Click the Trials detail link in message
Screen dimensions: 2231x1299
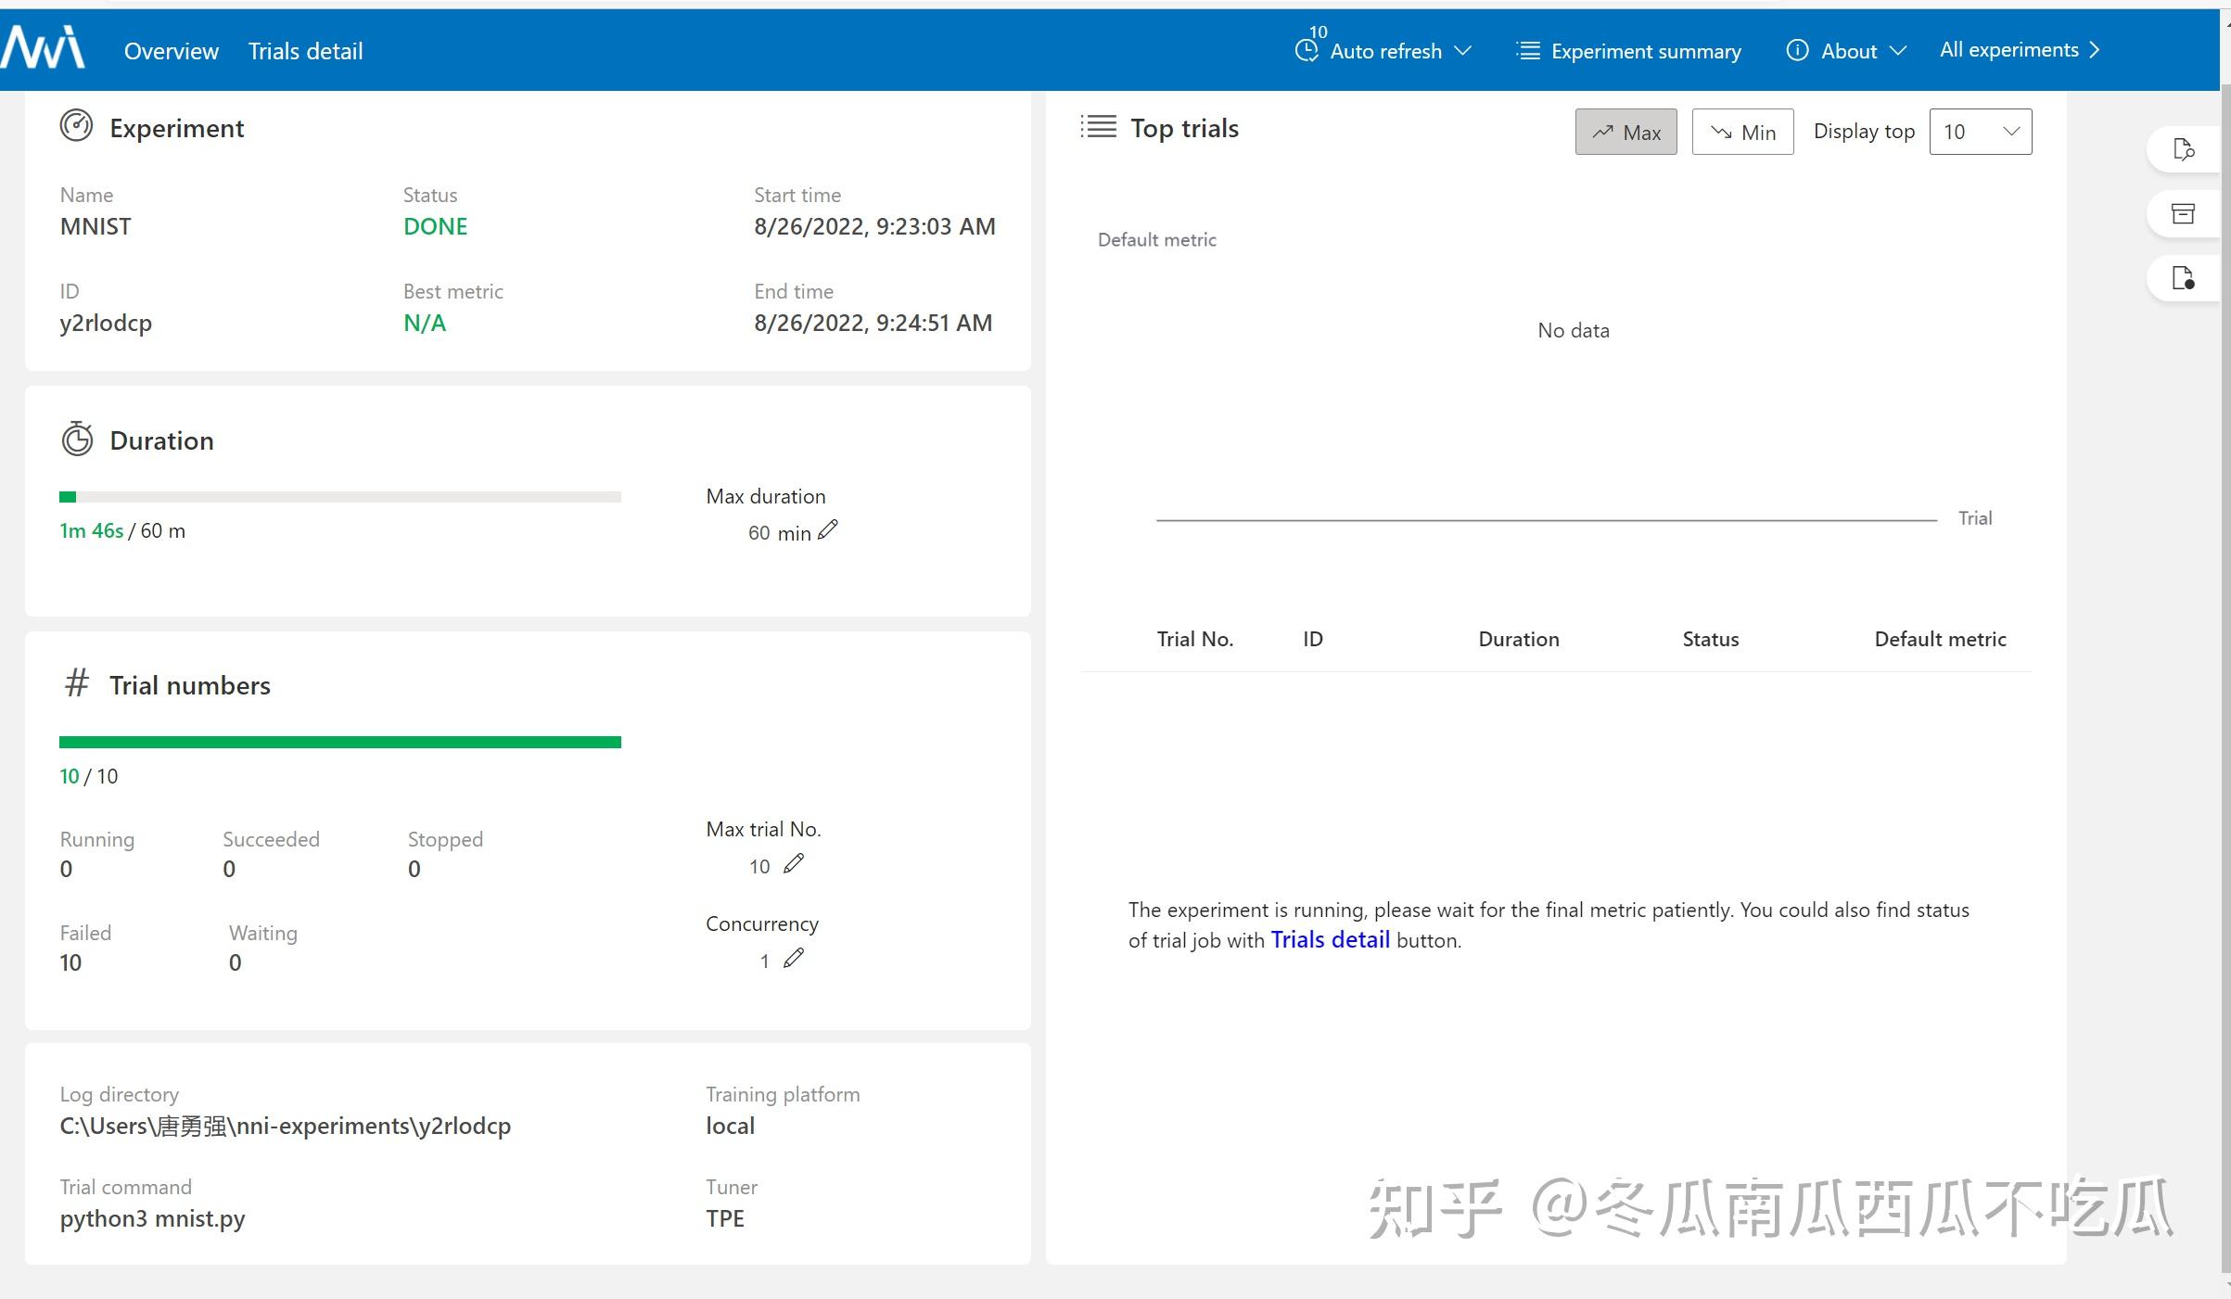tap(1330, 940)
